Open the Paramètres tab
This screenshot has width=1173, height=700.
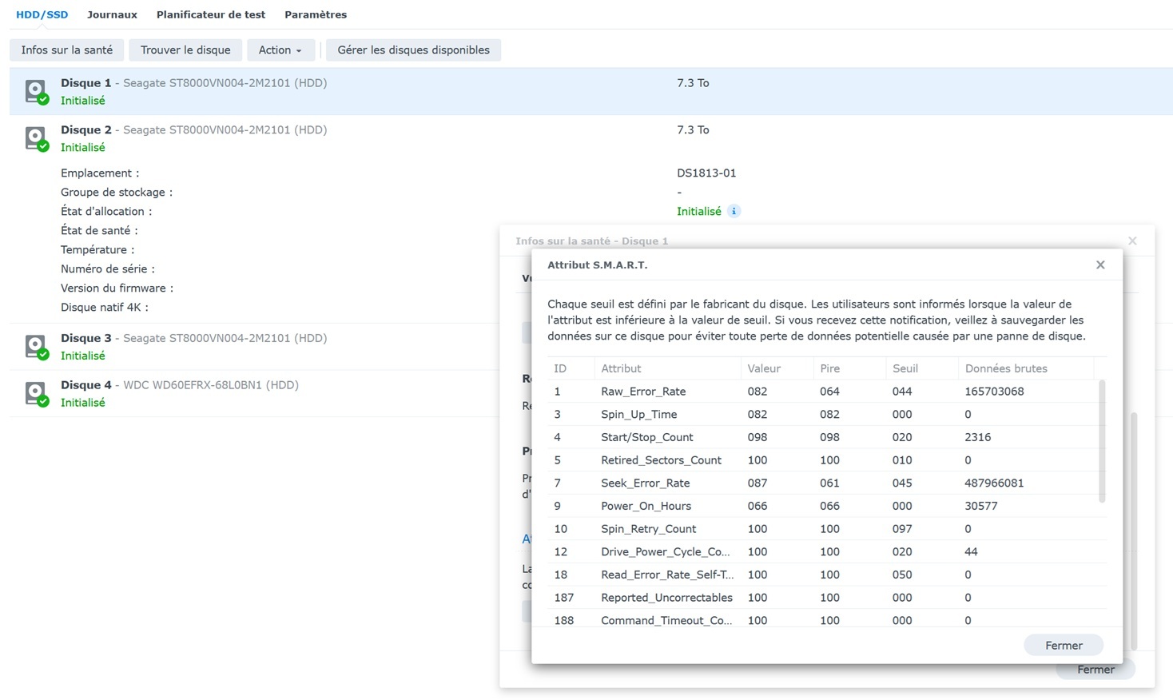click(x=316, y=14)
